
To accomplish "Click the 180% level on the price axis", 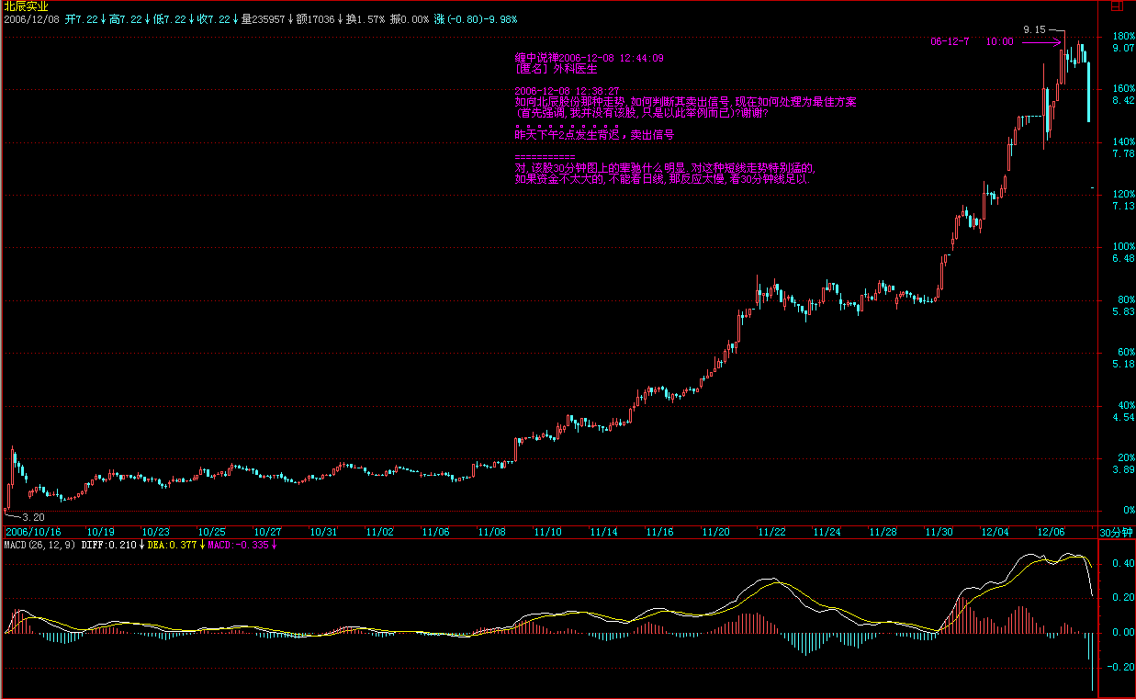I will pos(1123,37).
